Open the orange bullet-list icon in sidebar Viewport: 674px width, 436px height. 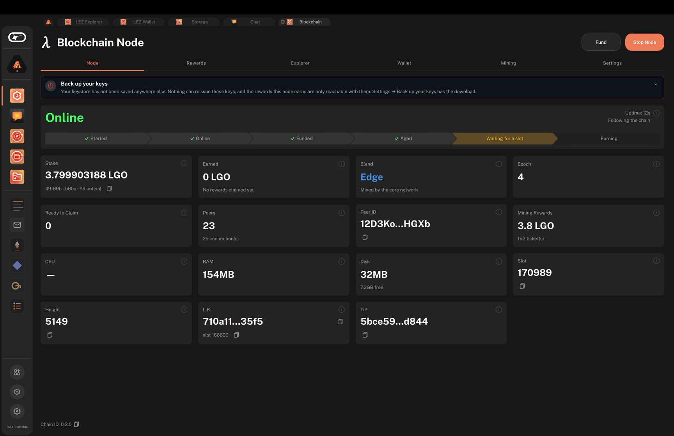[17, 306]
